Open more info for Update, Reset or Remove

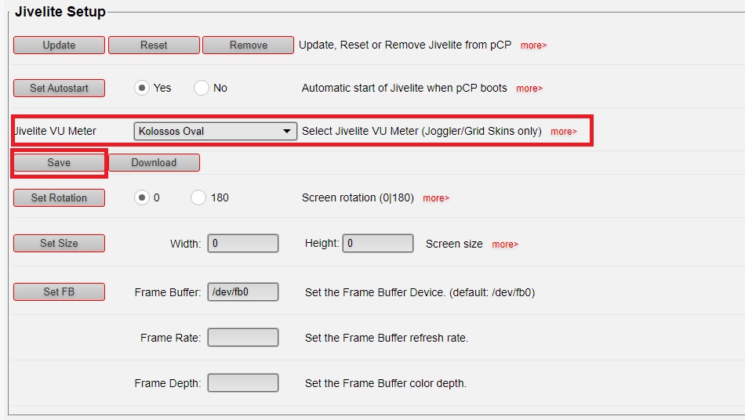pos(533,45)
